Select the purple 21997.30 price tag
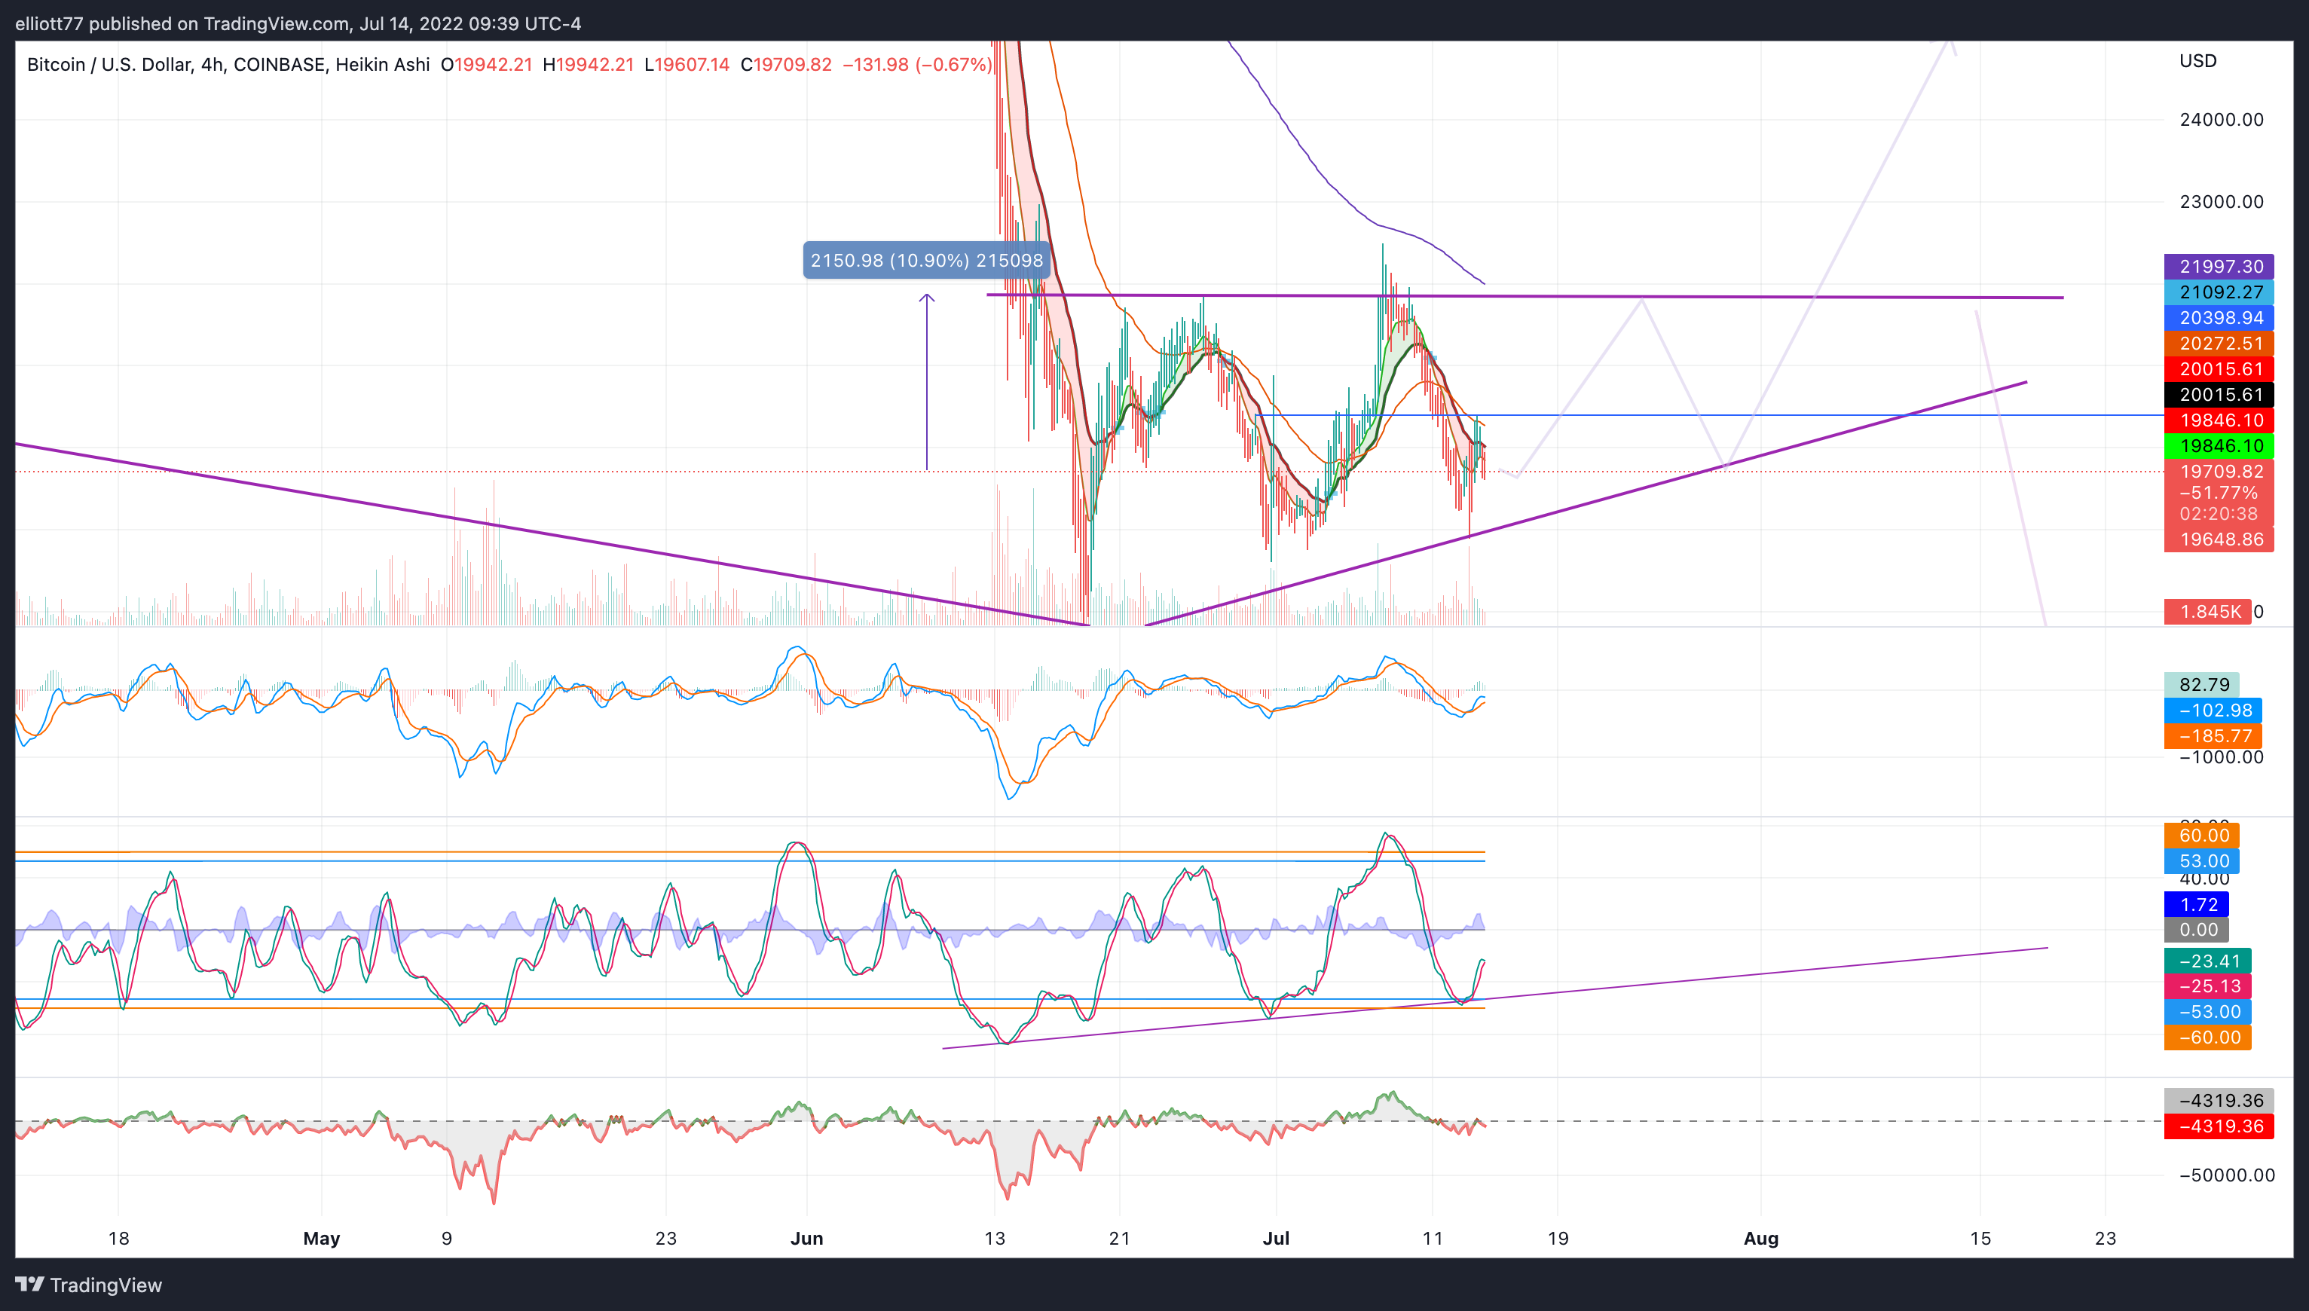 (2219, 267)
